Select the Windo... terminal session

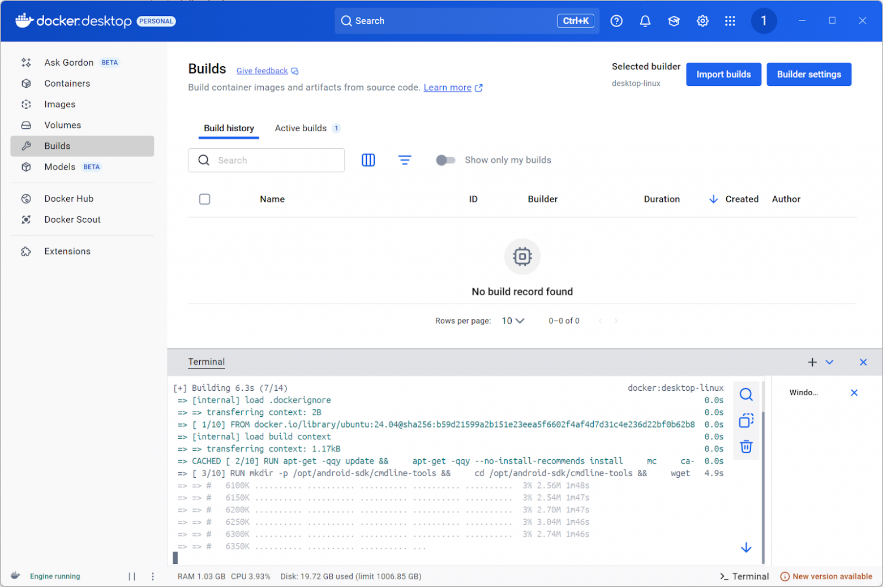pyautogui.click(x=804, y=392)
